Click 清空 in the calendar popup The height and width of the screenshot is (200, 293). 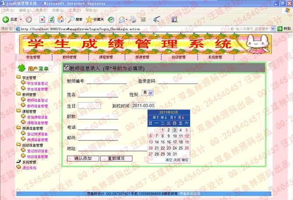point(169,160)
